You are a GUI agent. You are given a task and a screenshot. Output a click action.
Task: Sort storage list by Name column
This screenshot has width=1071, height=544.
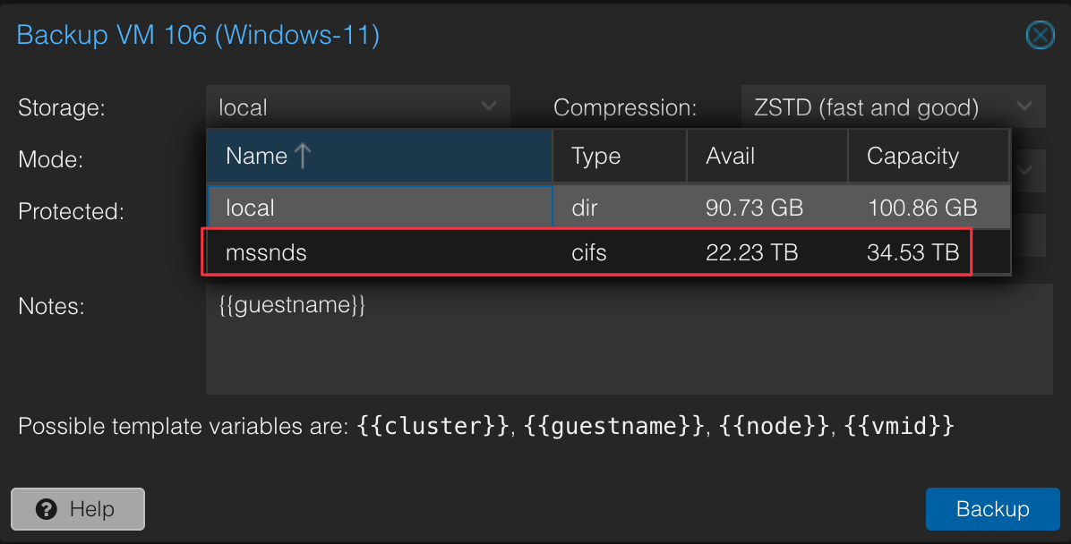point(380,156)
